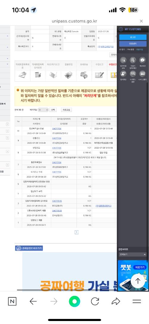Select the 양장 반입 cell text
149x324 pixels.
(x=104, y=153)
